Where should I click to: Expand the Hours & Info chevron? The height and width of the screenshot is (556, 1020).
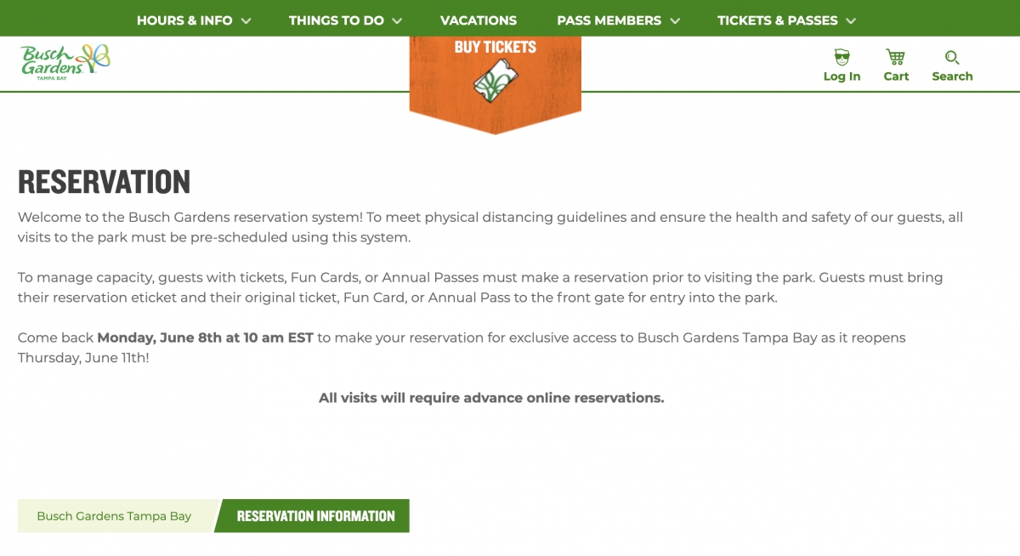click(x=246, y=20)
